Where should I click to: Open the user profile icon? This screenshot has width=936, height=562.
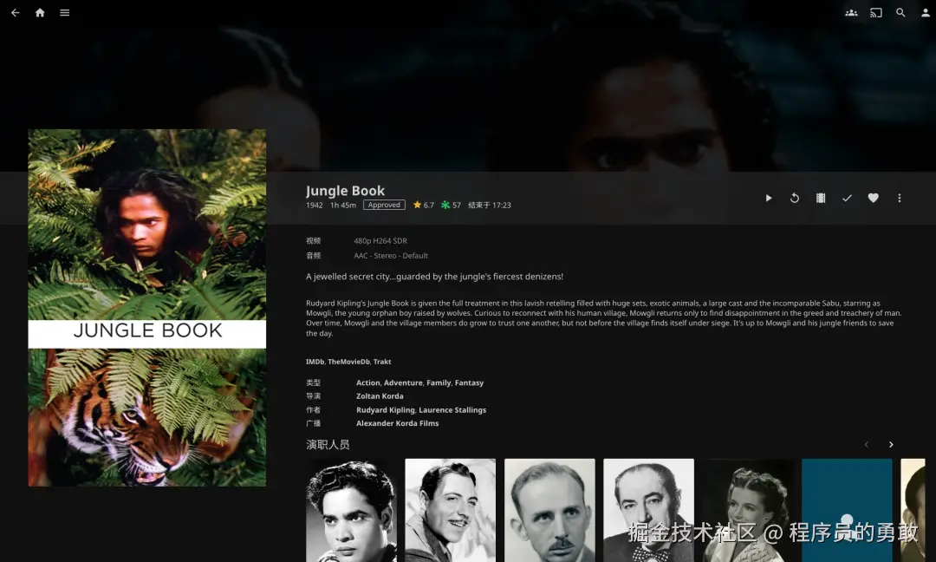[x=926, y=12]
